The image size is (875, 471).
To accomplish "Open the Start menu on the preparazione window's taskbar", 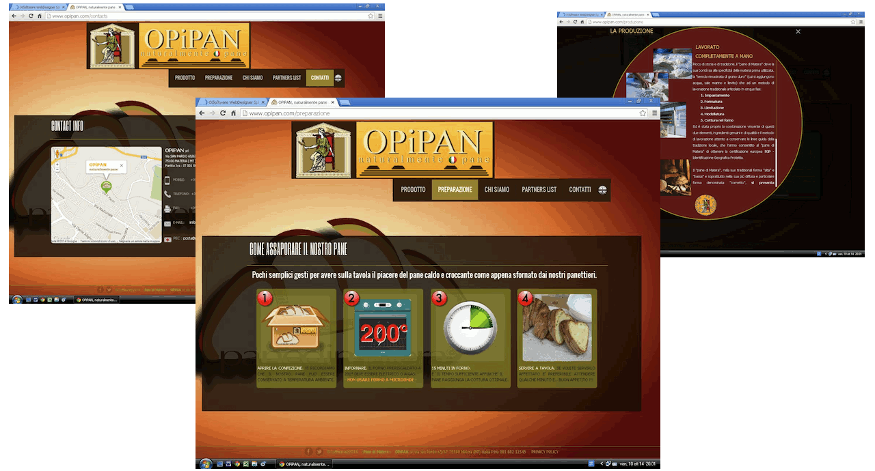I will (205, 463).
